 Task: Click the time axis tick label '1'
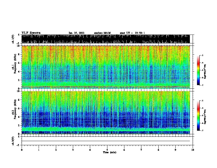click(39, 150)
